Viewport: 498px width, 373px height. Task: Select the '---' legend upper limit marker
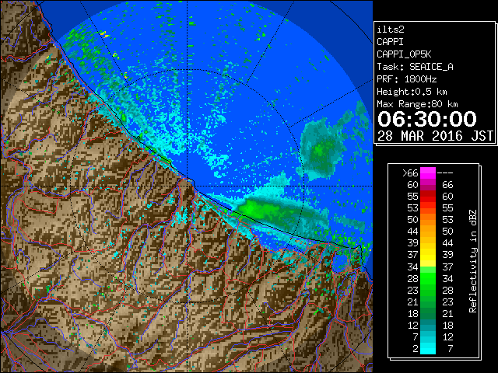[445, 173]
